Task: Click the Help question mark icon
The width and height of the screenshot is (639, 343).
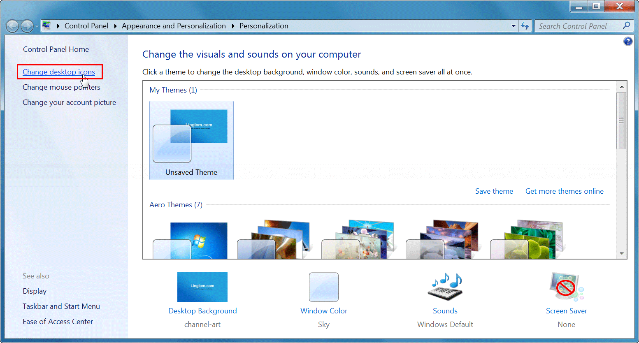Action: [628, 41]
